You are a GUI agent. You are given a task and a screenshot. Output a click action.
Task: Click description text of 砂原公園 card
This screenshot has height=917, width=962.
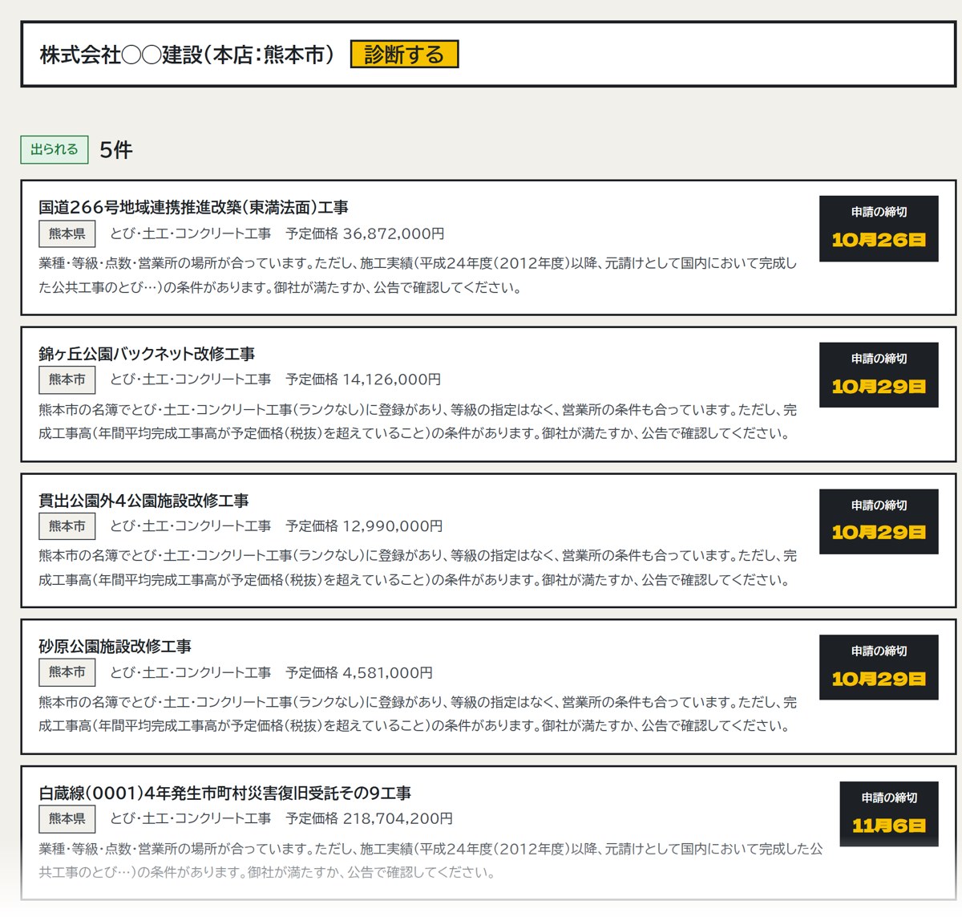(x=418, y=714)
